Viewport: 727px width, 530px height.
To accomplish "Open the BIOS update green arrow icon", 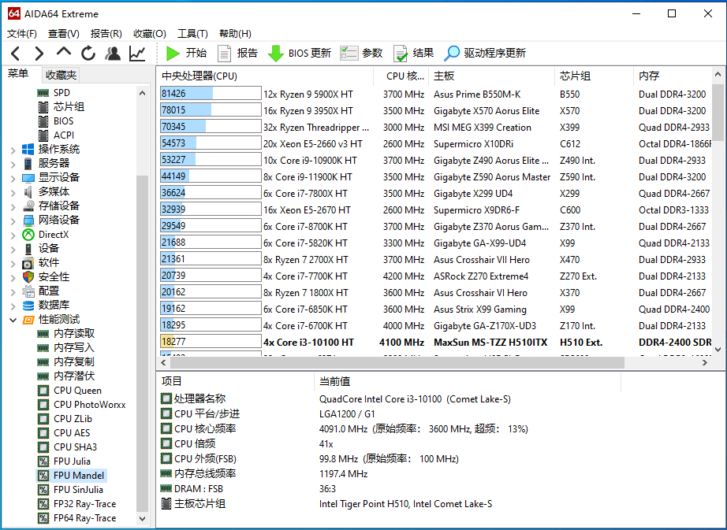I will point(275,54).
